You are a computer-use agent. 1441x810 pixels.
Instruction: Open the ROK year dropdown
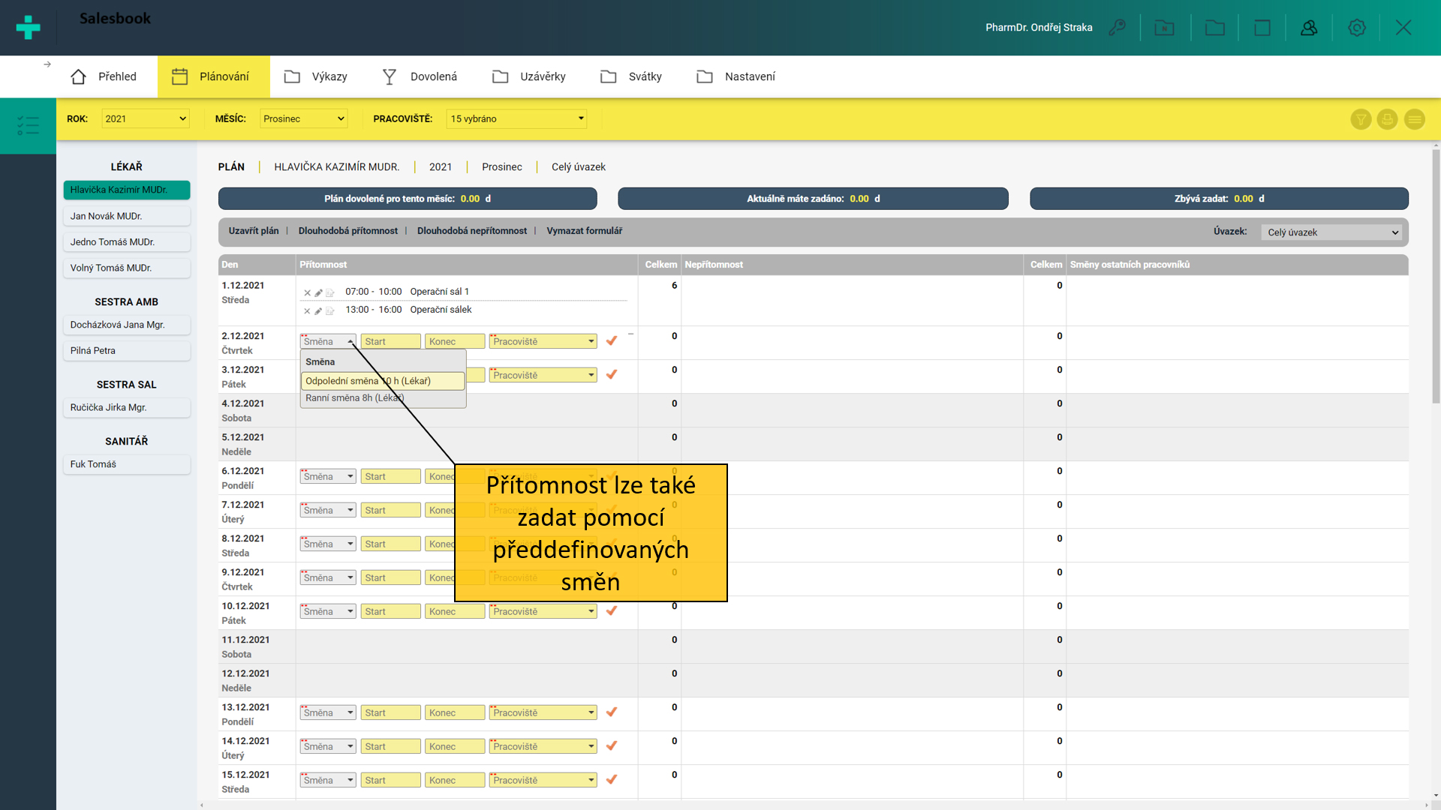145,118
